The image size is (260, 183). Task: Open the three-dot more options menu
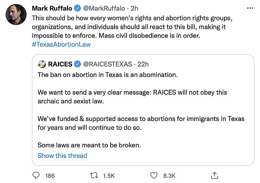(250, 8)
